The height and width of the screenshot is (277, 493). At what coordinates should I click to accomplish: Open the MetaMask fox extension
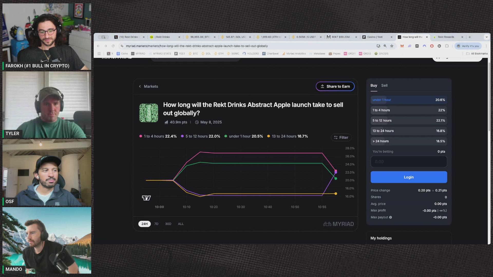[402, 46]
